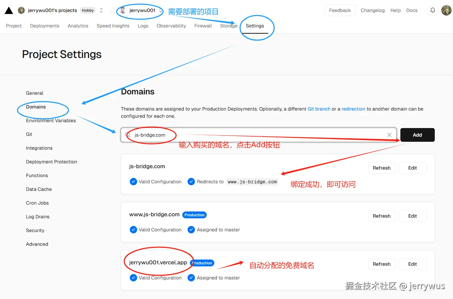Switch to the Deployments tab

pyautogui.click(x=45, y=26)
